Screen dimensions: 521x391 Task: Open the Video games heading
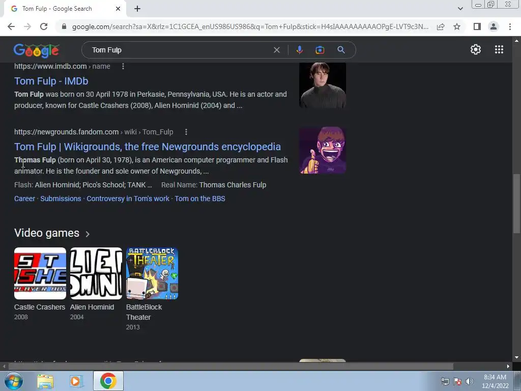coord(47,233)
